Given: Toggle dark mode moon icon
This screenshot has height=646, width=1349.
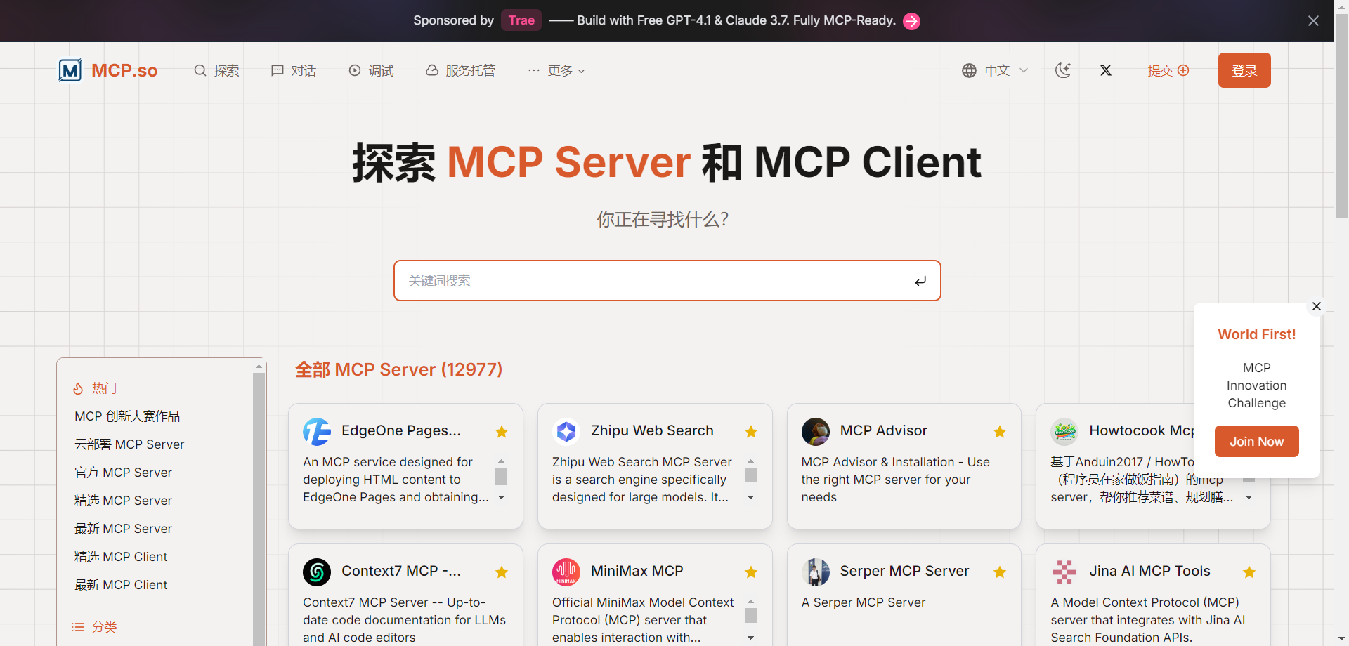Looking at the screenshot, I should 1063,70.
